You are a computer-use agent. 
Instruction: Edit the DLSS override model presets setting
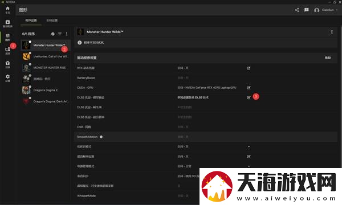(249, 97)
